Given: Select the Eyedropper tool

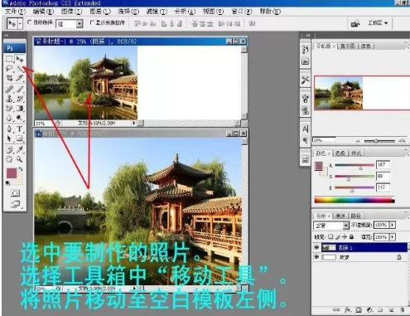Looking at the screenshot, I should point(20,149).
